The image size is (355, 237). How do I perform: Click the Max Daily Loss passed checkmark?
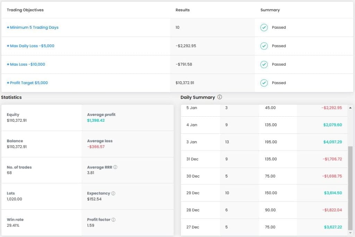coord(264,46)
